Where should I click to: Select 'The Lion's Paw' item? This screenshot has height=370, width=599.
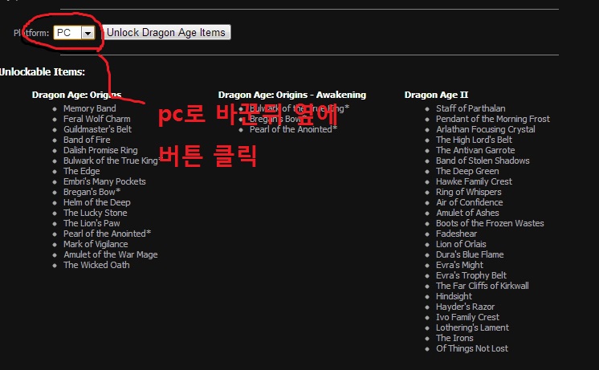(92, 223)
